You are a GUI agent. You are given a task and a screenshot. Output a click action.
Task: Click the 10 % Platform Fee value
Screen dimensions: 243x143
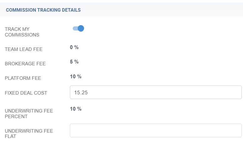[x=76, y=77]
